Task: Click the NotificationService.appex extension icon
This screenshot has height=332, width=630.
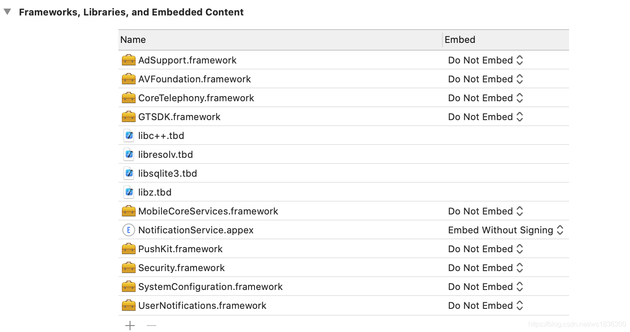Action: tap(129, 230)
